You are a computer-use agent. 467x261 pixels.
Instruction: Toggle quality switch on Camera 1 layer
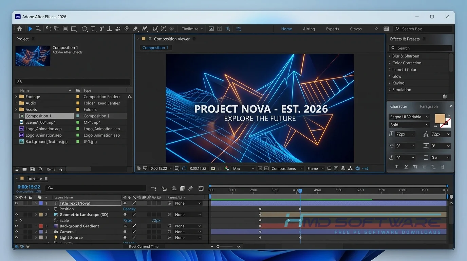click(x=134, y=232)
